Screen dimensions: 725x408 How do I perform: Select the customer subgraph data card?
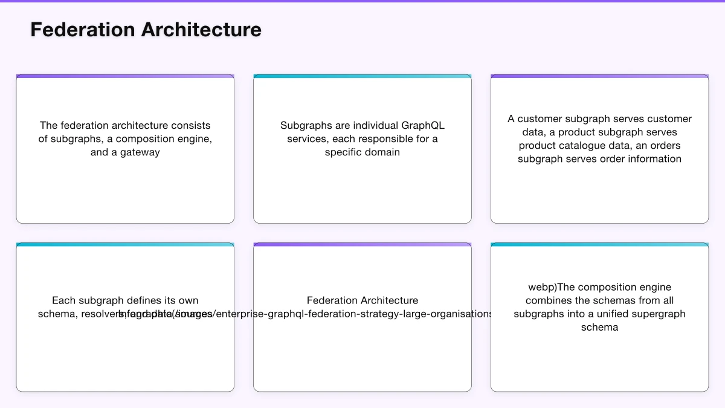(x=599, y=148)
